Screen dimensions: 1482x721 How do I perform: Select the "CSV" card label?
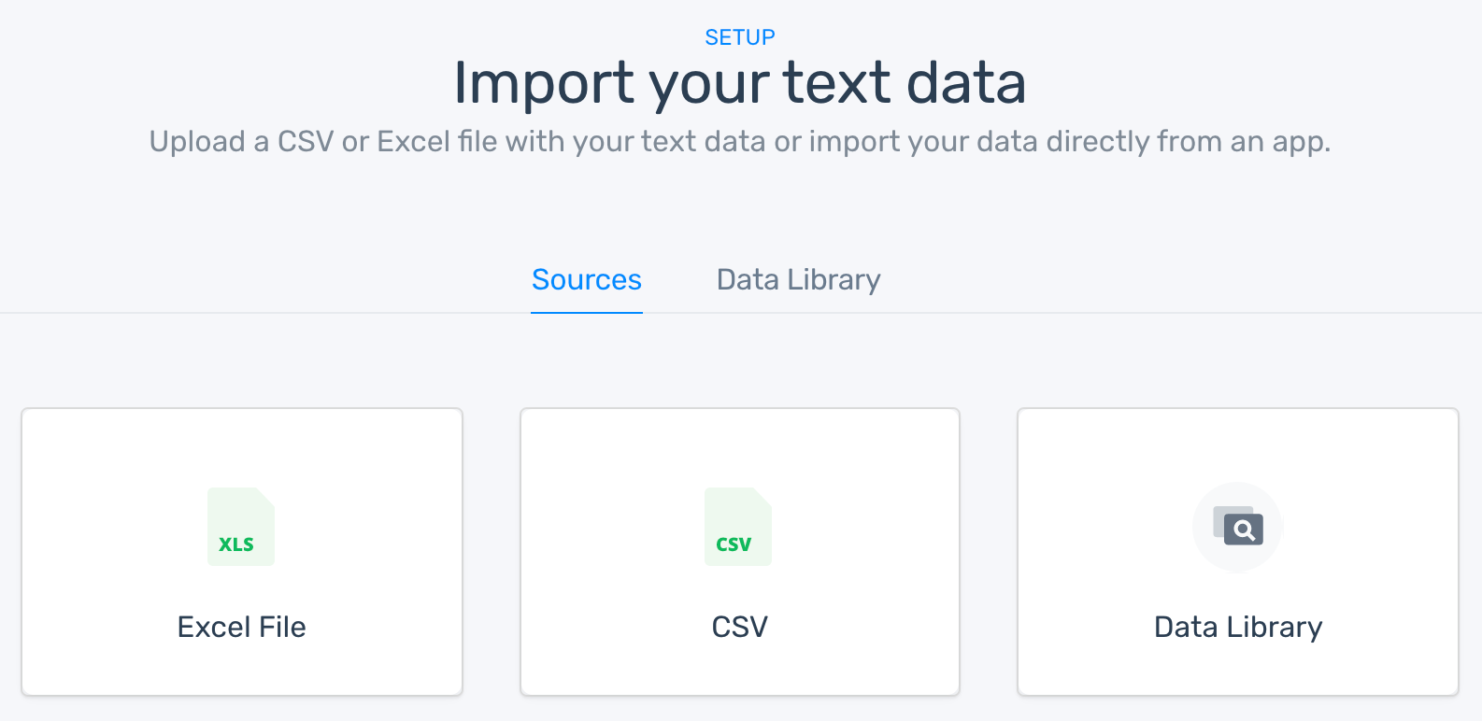pyautogui.click(x=739, y=627)
